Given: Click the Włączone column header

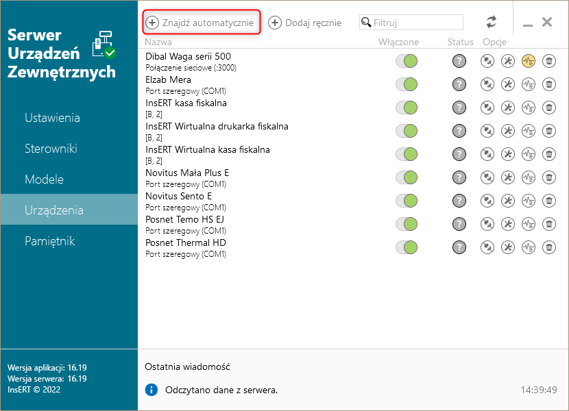Looking at the screenshot, I should pyautogui.click(x=398, y=42).
